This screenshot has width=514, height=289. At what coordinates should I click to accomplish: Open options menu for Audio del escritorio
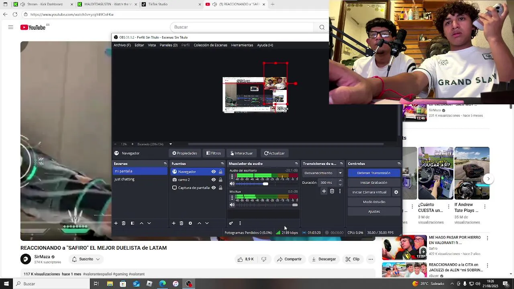tap(232, 177)
